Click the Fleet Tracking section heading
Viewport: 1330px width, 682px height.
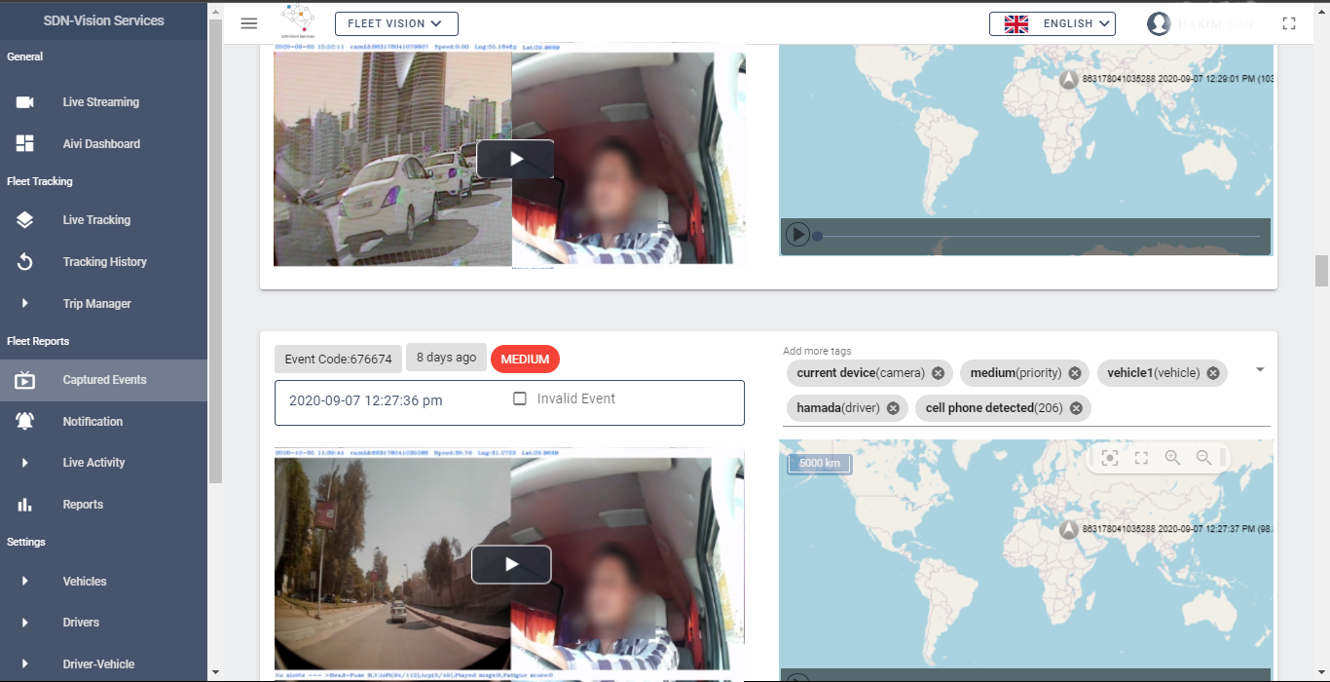(40, 181)
